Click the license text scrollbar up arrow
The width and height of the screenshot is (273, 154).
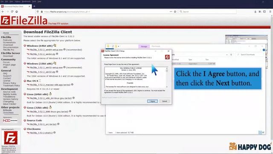[x=167, y=68]
